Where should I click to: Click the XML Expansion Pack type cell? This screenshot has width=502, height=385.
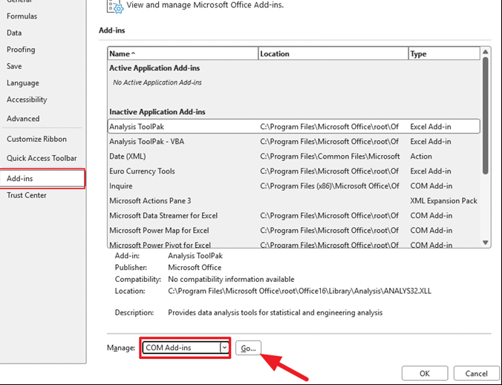tap(443, 201)
